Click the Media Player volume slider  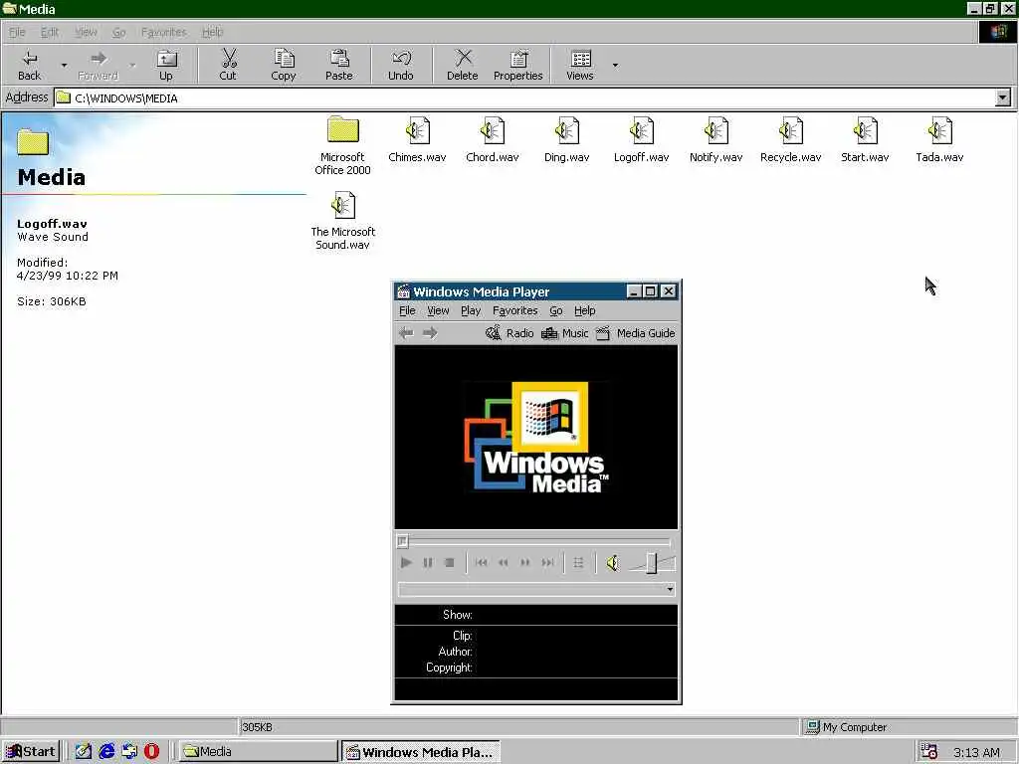651,563
